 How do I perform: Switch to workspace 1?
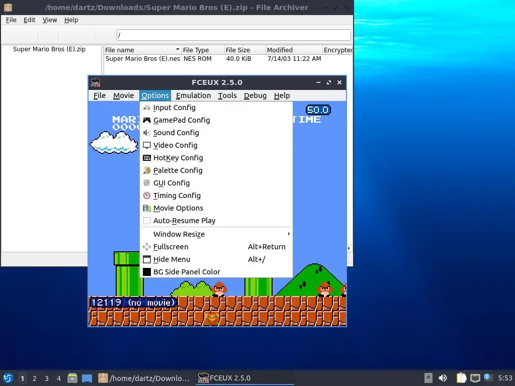22,378
